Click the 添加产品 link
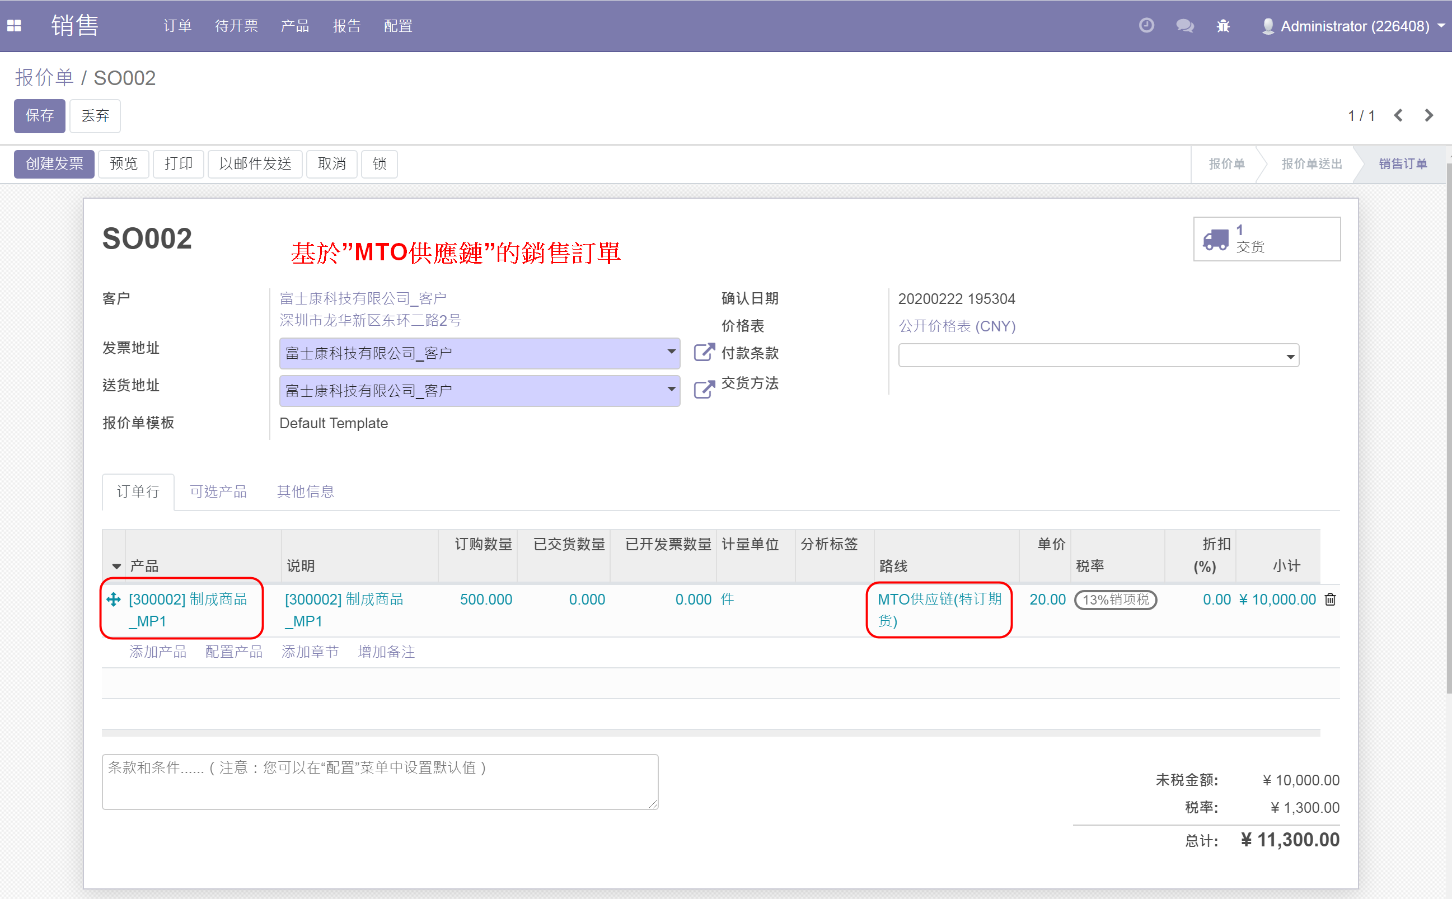 tap(157, 652)
